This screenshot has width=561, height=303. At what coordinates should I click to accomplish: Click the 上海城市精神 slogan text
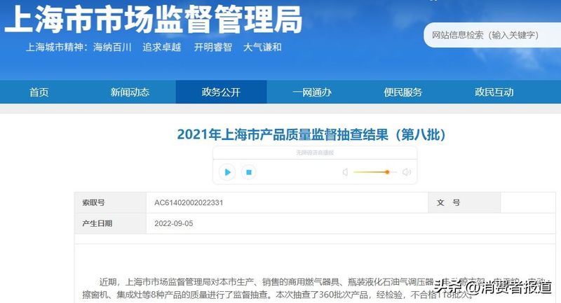click(x=154, y=47)
